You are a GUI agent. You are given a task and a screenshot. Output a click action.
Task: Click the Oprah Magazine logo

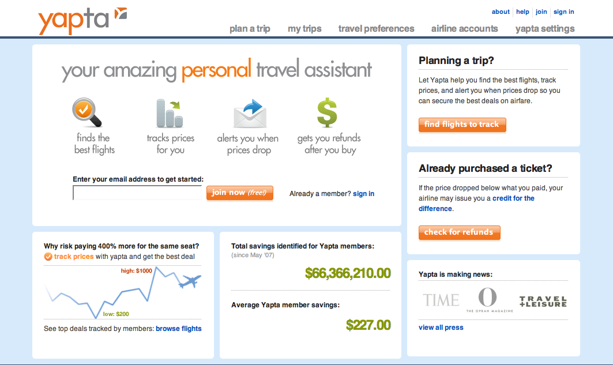(487, 300)
